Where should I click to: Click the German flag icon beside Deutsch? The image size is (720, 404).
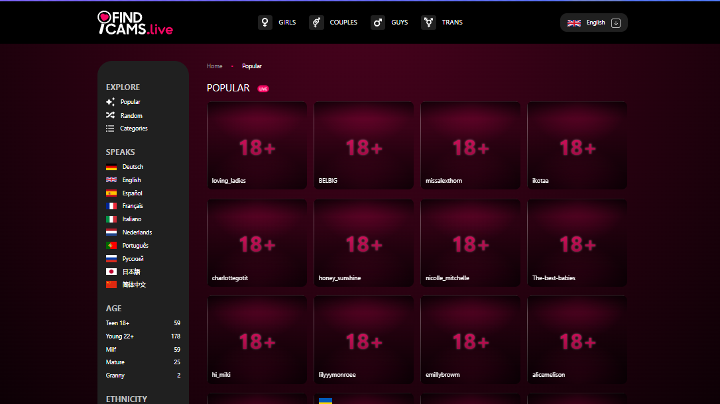(110, 166)
